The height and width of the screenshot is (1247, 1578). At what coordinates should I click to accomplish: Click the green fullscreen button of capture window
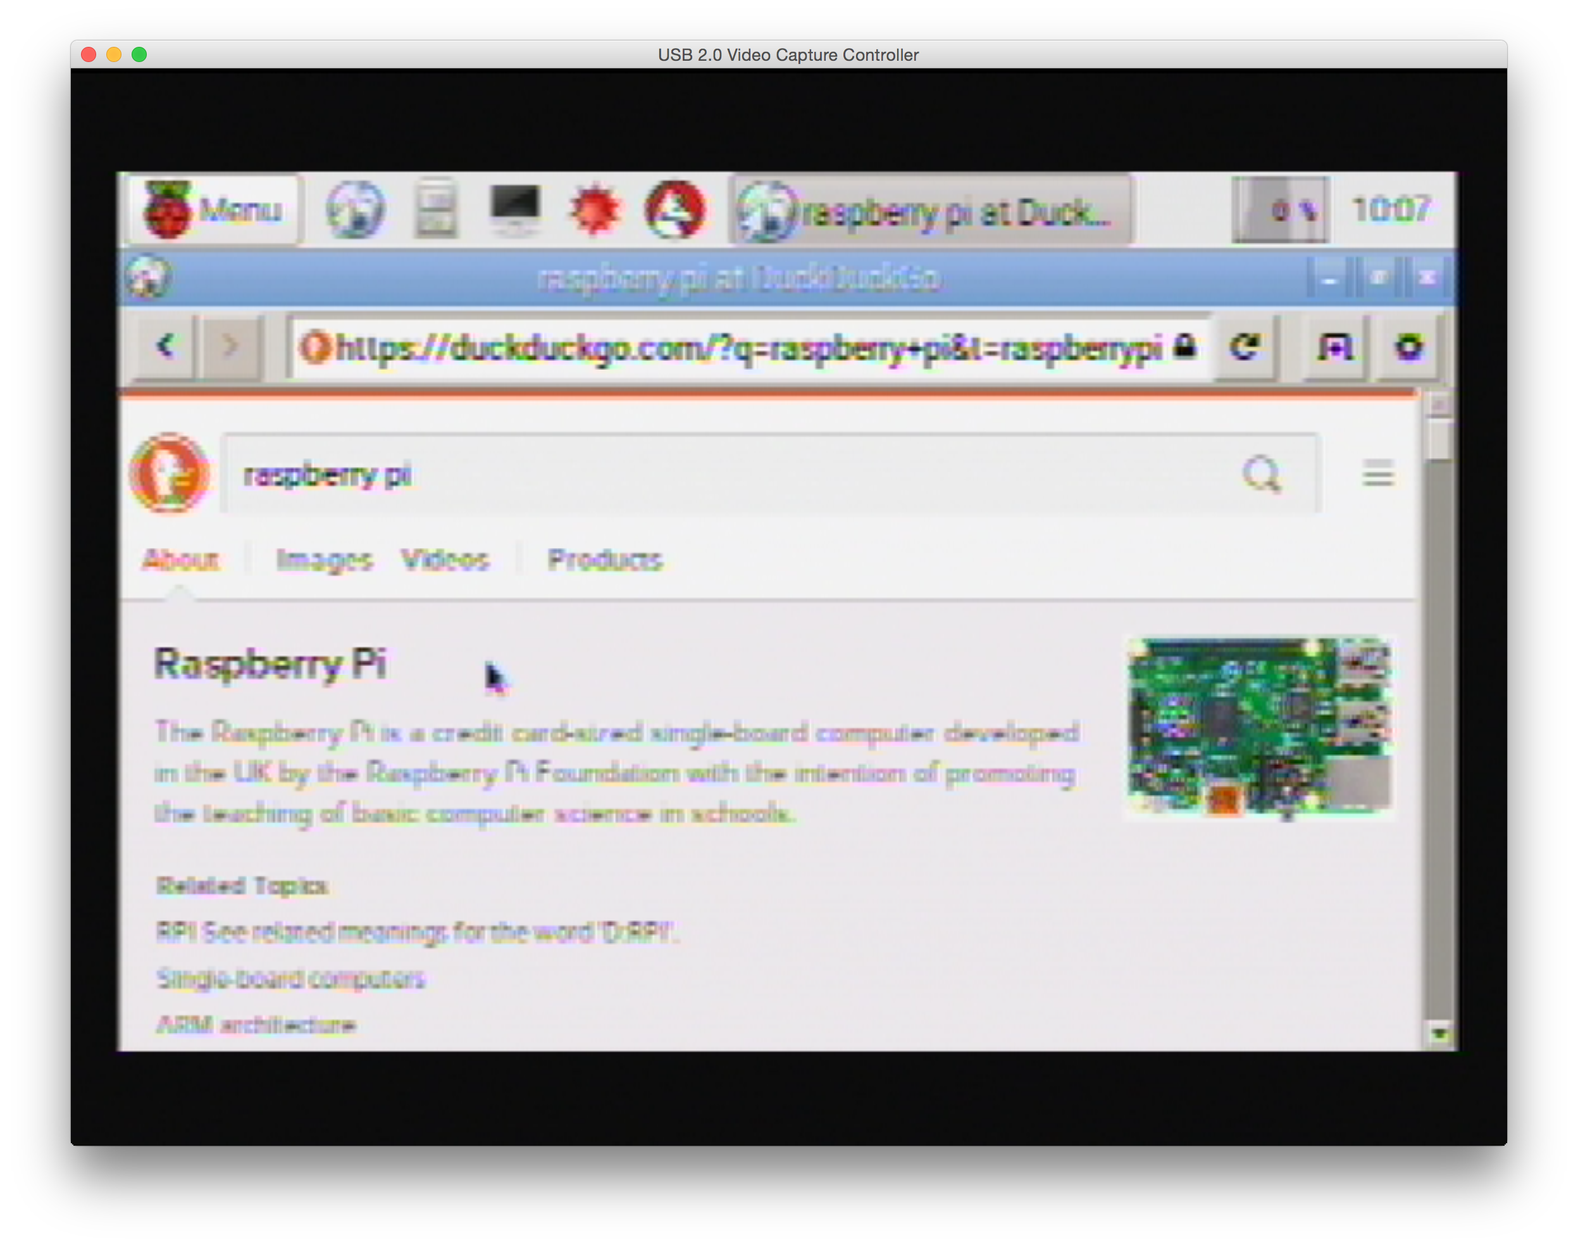tap(139, 55)
